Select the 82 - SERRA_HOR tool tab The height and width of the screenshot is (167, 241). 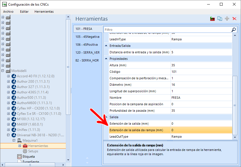tap(87, 60)
